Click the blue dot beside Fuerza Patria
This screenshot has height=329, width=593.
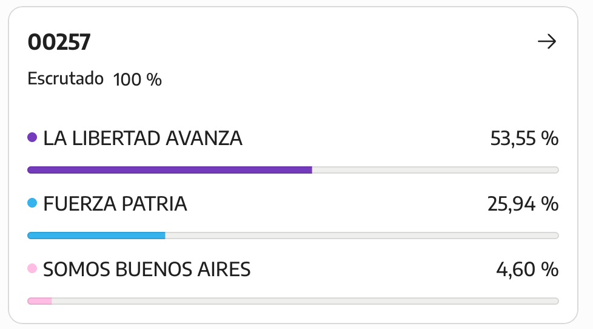pos(32,203)
